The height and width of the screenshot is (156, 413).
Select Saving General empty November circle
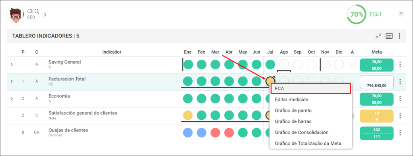coord(325,64)
